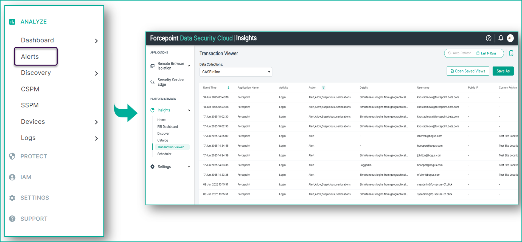Click the Public IP column header
The image size is (522, 242).
(x=473, y=88)
